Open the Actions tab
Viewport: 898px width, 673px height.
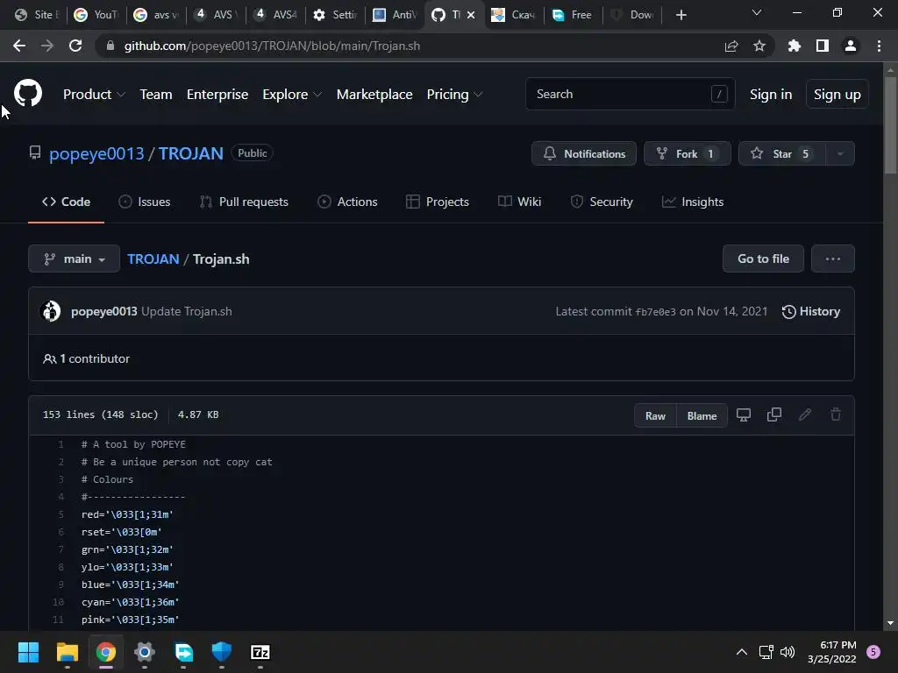[x=347, y=202]
